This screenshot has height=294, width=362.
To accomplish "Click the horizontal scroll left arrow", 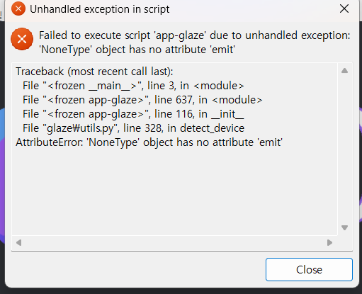I will 18,242.
